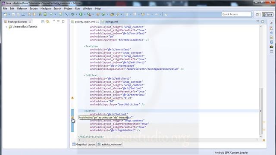Click the <EditText tag line

pos(91,75)
